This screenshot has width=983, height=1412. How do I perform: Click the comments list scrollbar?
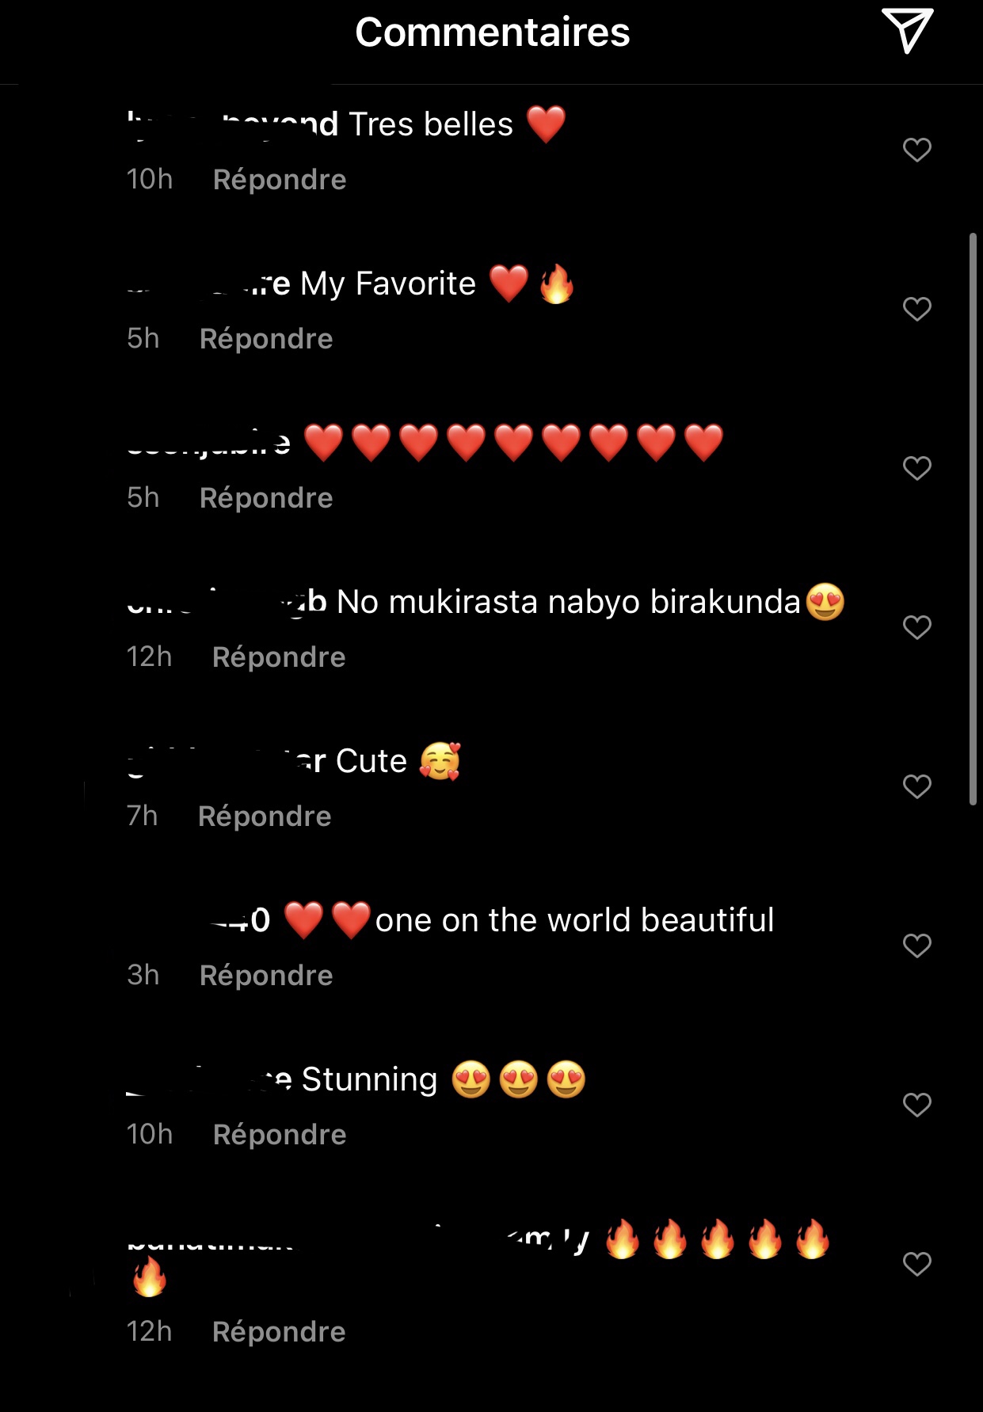[973, 519]
